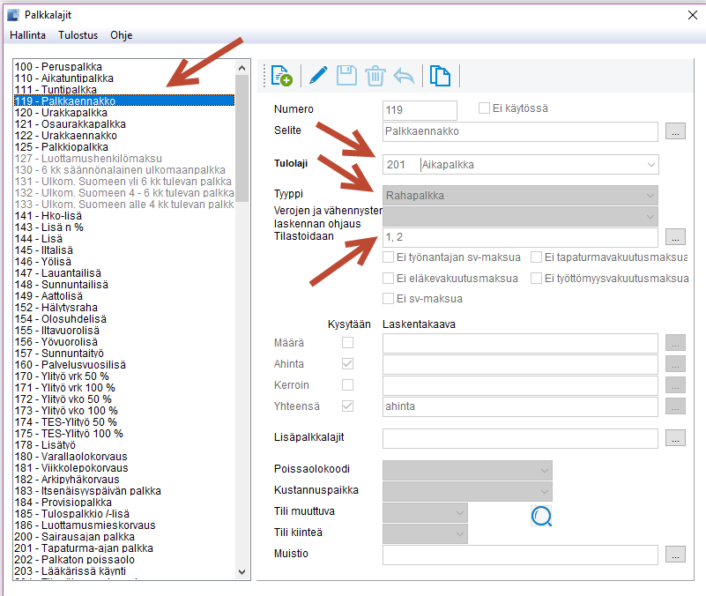Click the wage type list scrollbar down arrow
The width and height of the screenshot is (706, 596).
click(x=242, y=572)
